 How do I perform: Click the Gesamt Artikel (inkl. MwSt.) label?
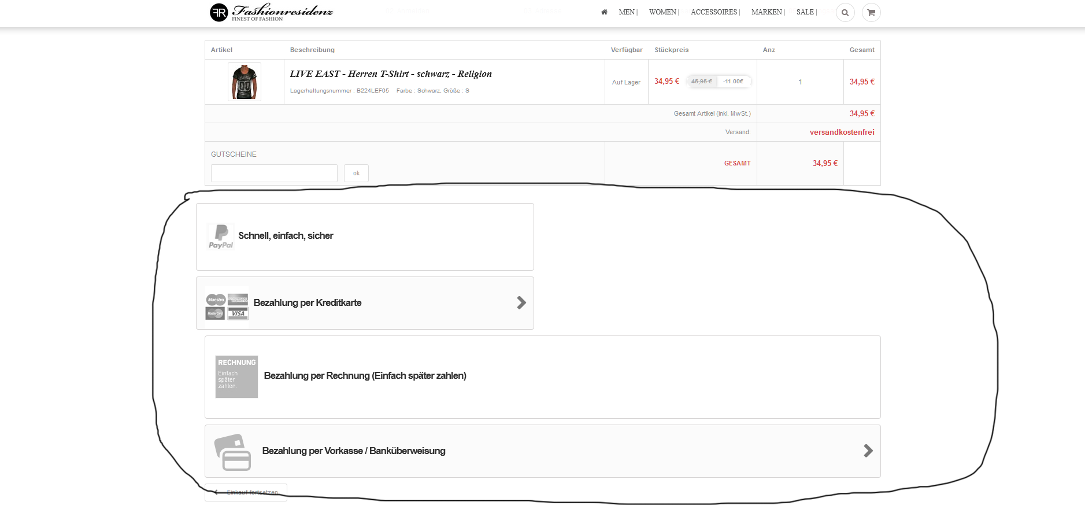(x=712, y=114)
